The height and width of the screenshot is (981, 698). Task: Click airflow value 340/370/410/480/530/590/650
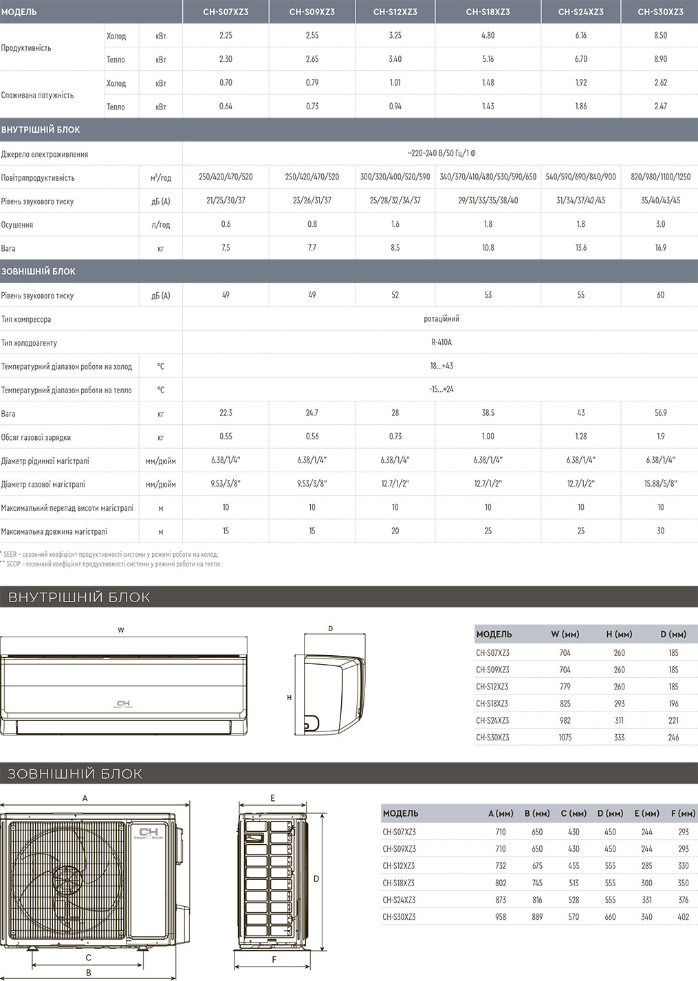(488, 177)
